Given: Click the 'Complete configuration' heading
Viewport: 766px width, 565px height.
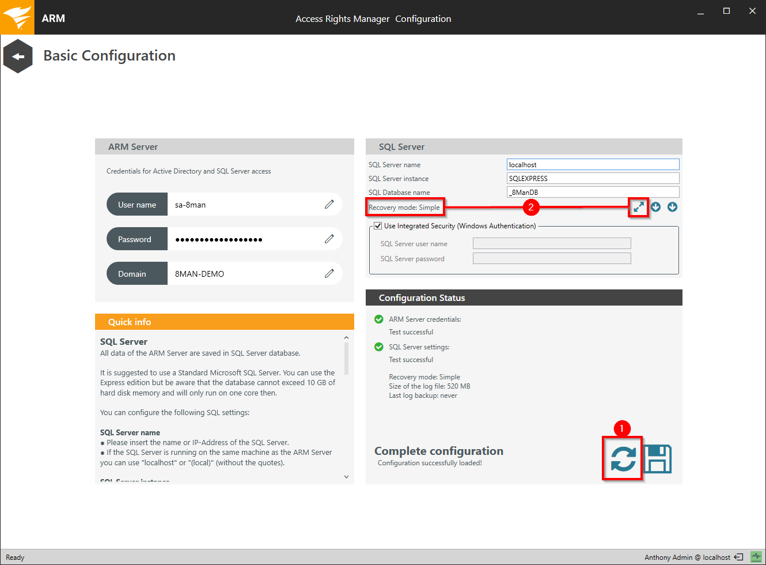Looking at the screenshot, I should tap(439, 451).
